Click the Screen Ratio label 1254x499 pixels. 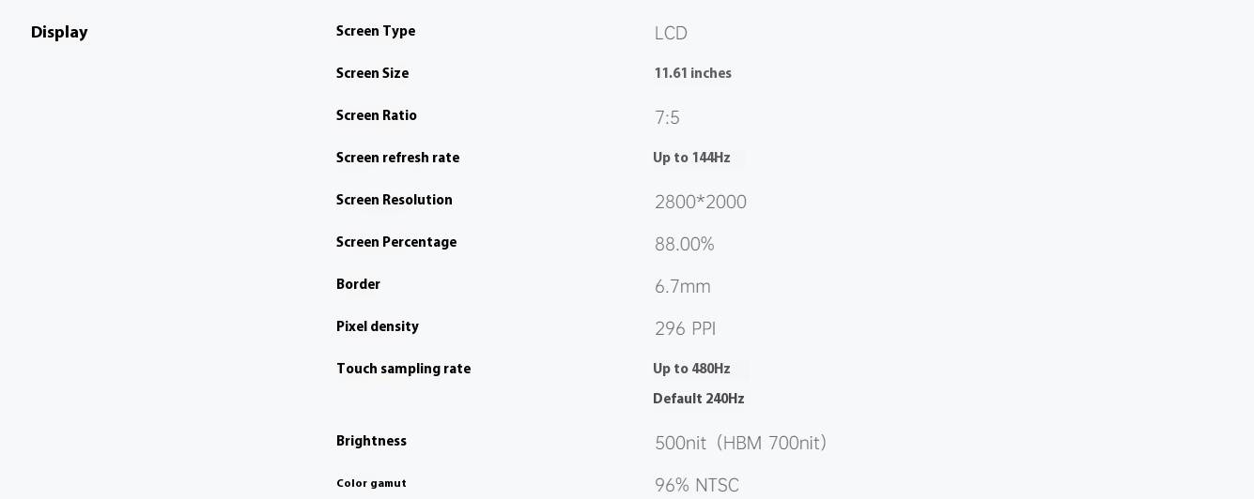(377, 116)
